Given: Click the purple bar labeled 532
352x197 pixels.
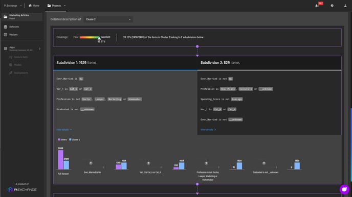Looking at the screenshot, I should tap(176, 168).
